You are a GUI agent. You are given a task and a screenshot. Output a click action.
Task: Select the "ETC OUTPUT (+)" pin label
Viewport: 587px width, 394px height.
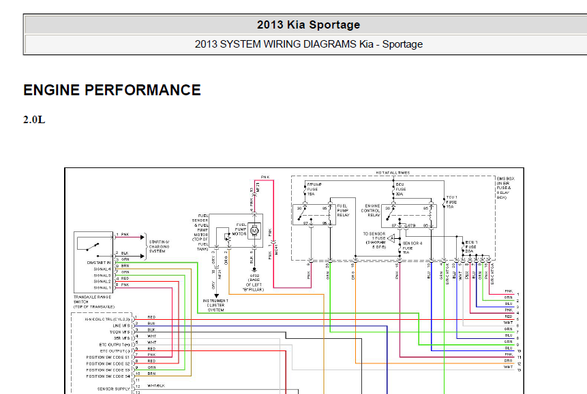115,344
